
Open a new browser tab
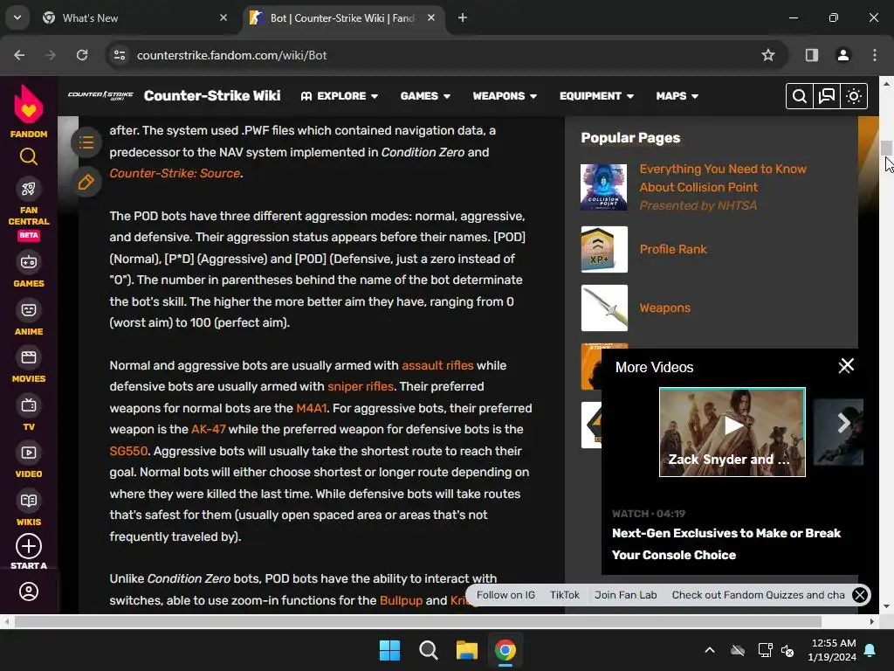tap(463, 17)
